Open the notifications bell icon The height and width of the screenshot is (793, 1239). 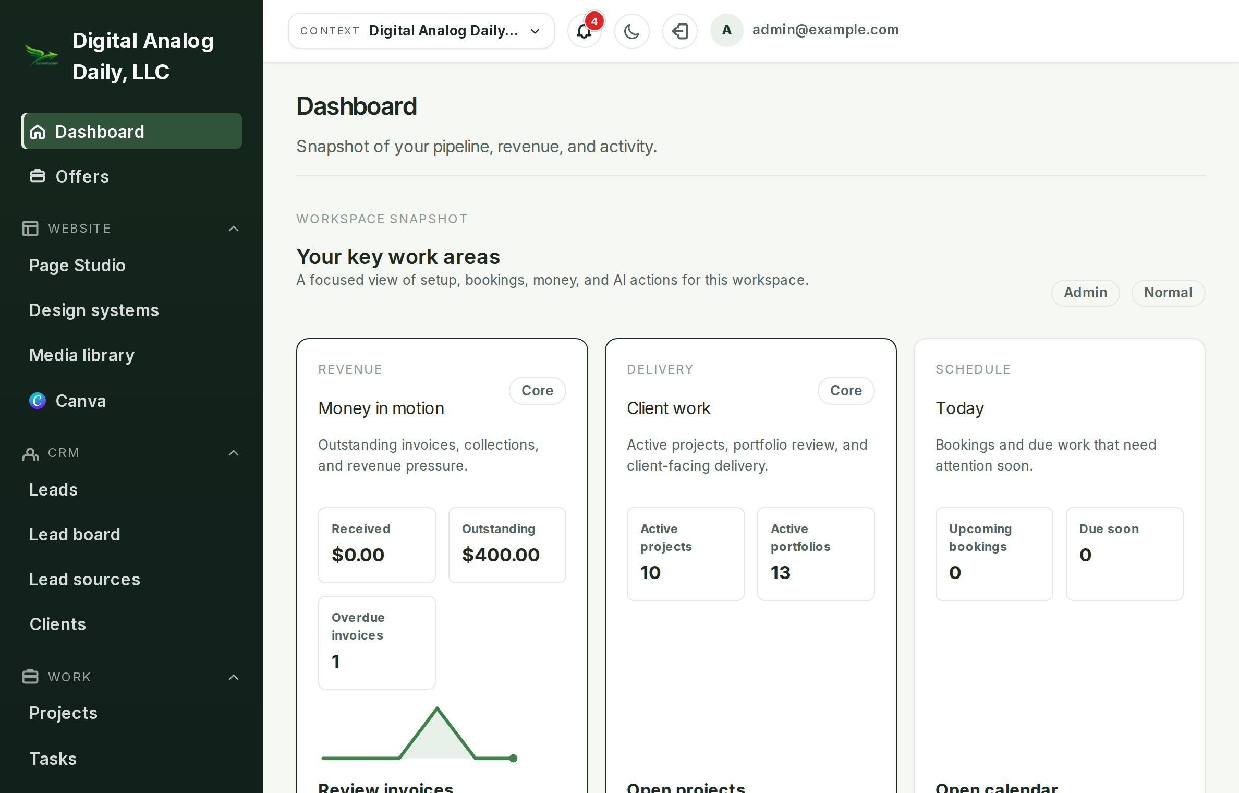click(x=584, y=31)
